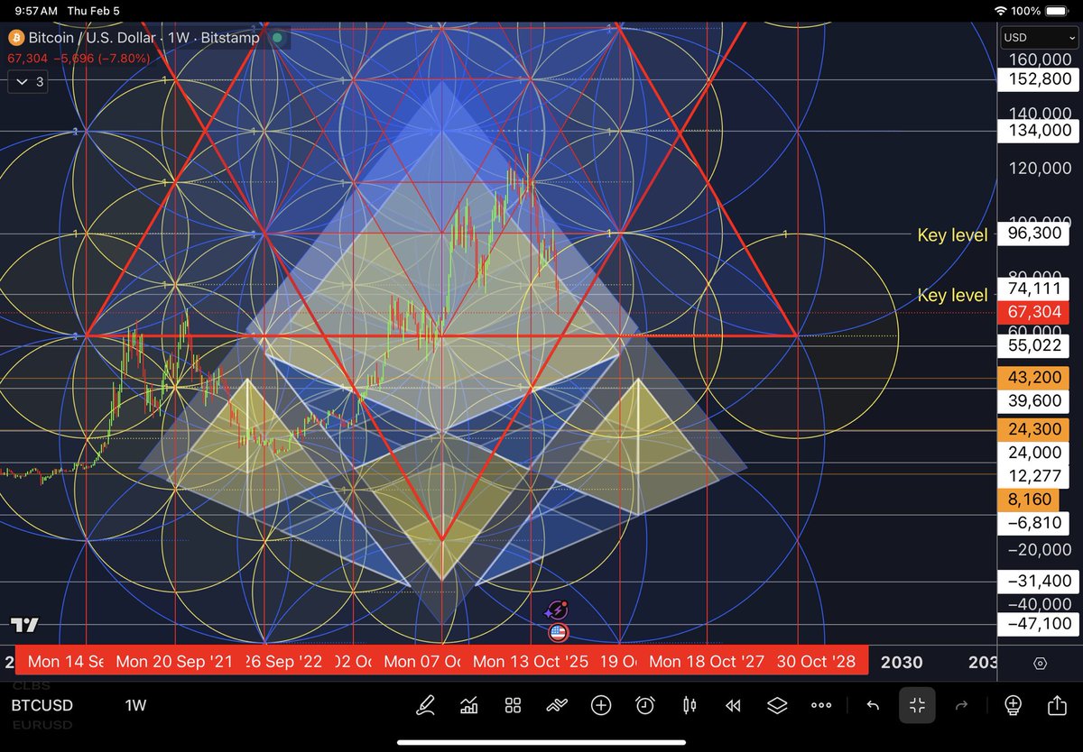Tap the circled plus add icon
Viewport: 1083px width, 752px height.
click(601, 705)
